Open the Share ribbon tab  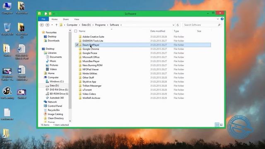coord(65,19)
